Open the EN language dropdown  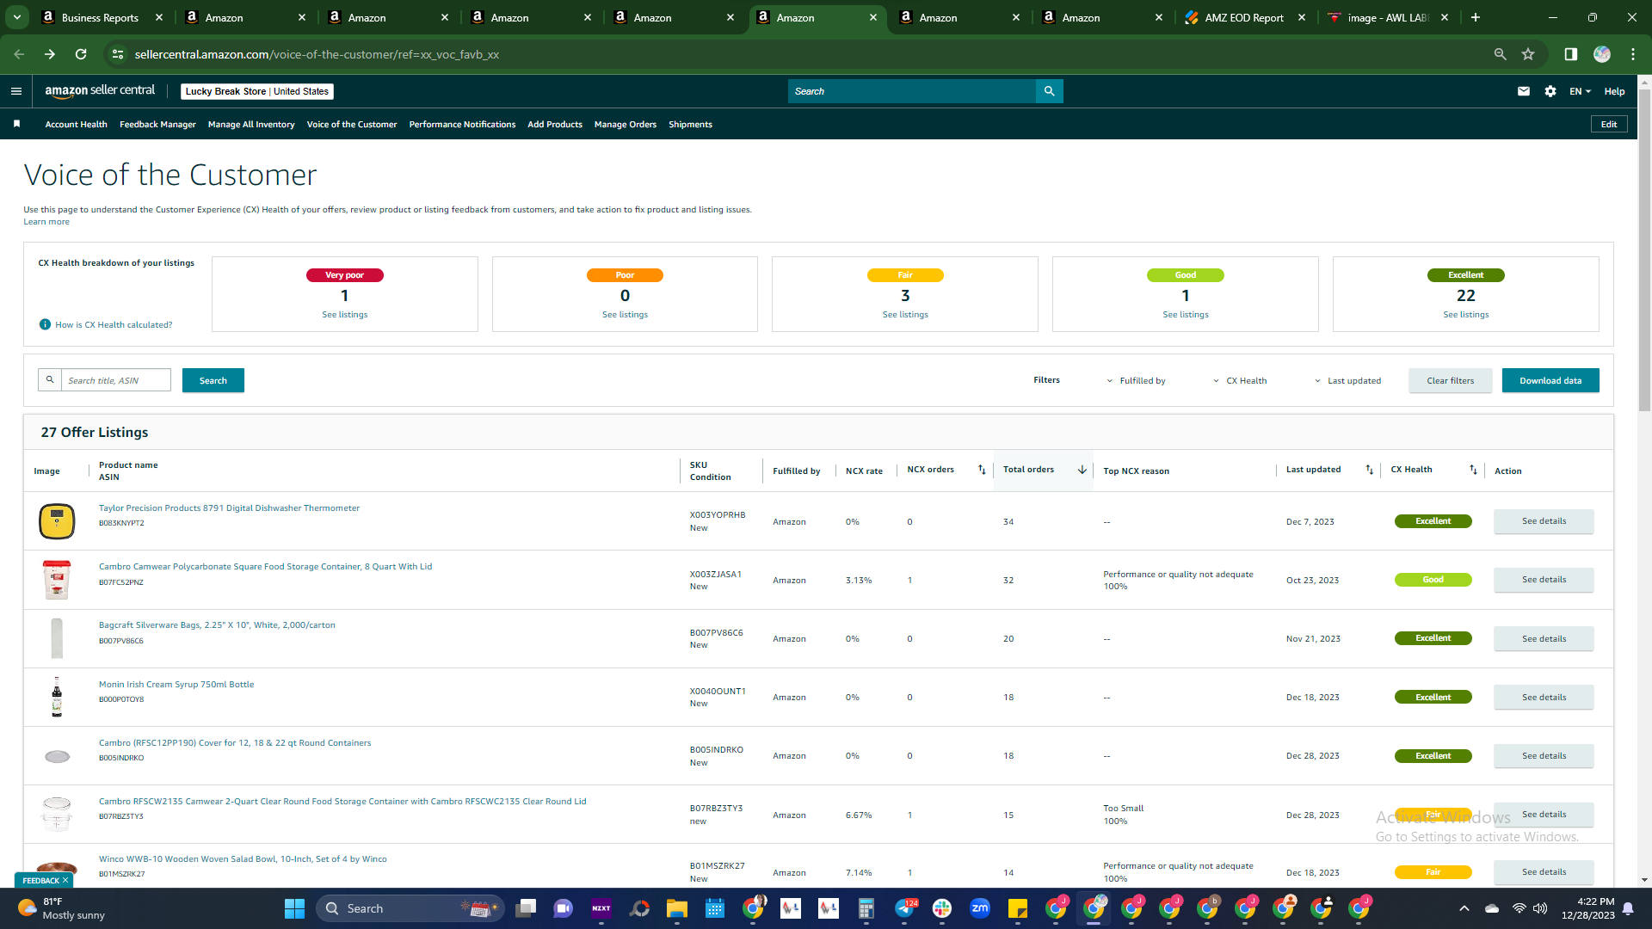pos(1580,91)
